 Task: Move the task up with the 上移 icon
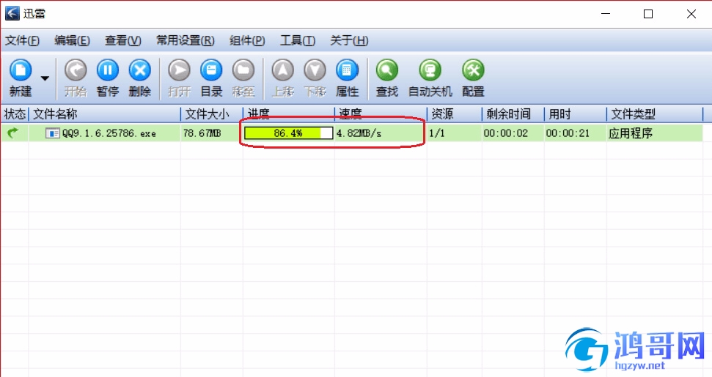pos(283,71)
